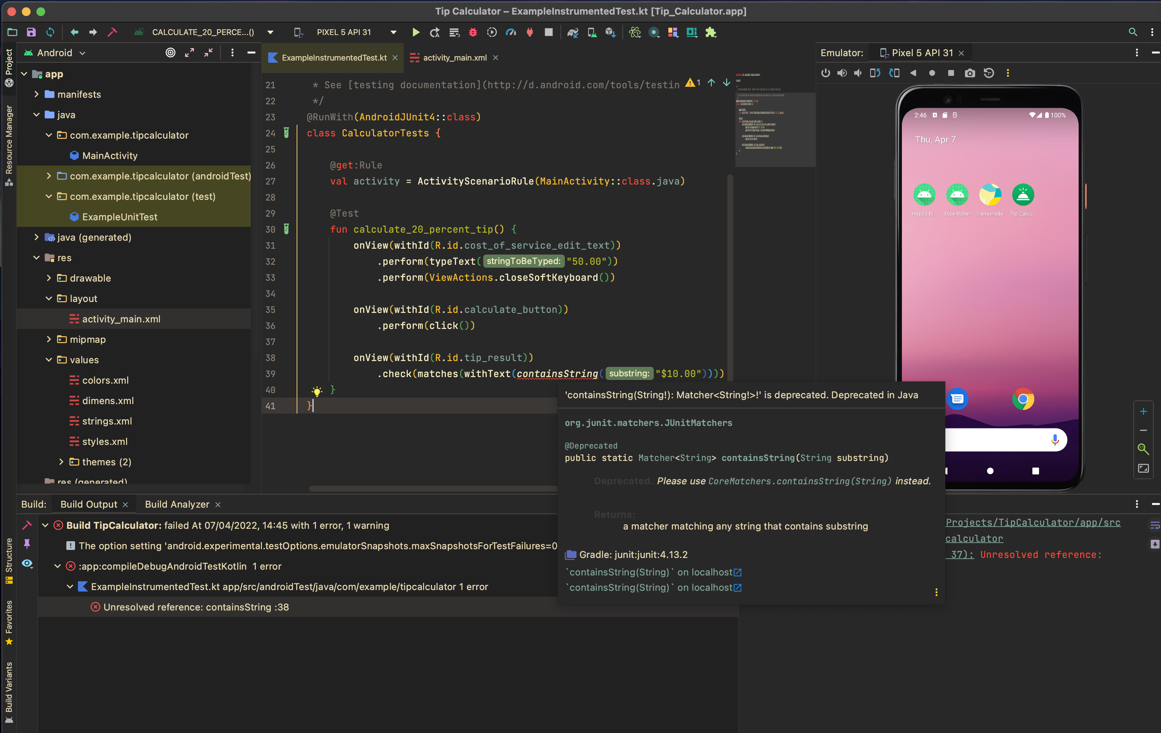The height and width of the screenshot is (733, 1161).
Task: Open the SDK Manager icon
Action: tap(610, 32)
